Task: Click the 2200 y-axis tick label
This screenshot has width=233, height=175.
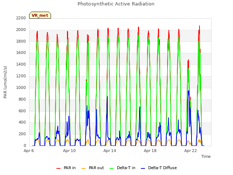Action: coord(21,18)
